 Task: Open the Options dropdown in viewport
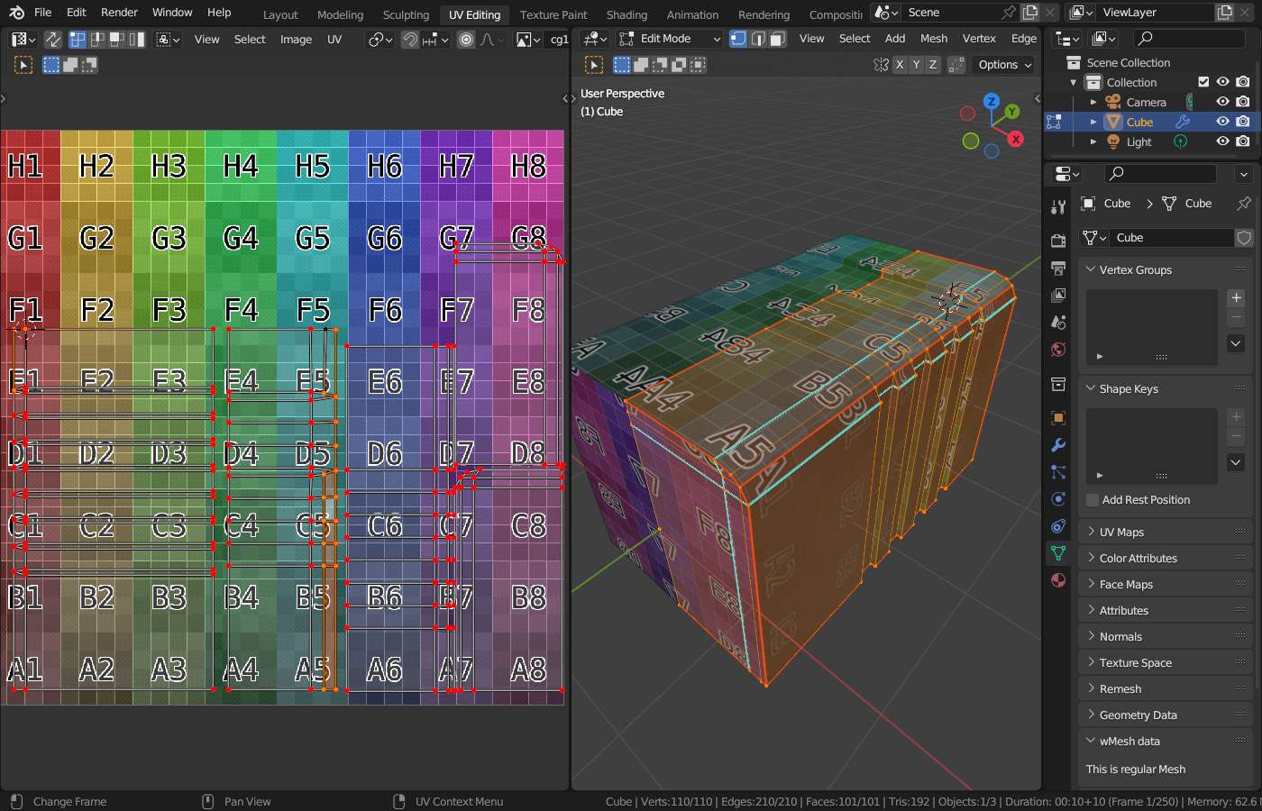click(1004, 65)
